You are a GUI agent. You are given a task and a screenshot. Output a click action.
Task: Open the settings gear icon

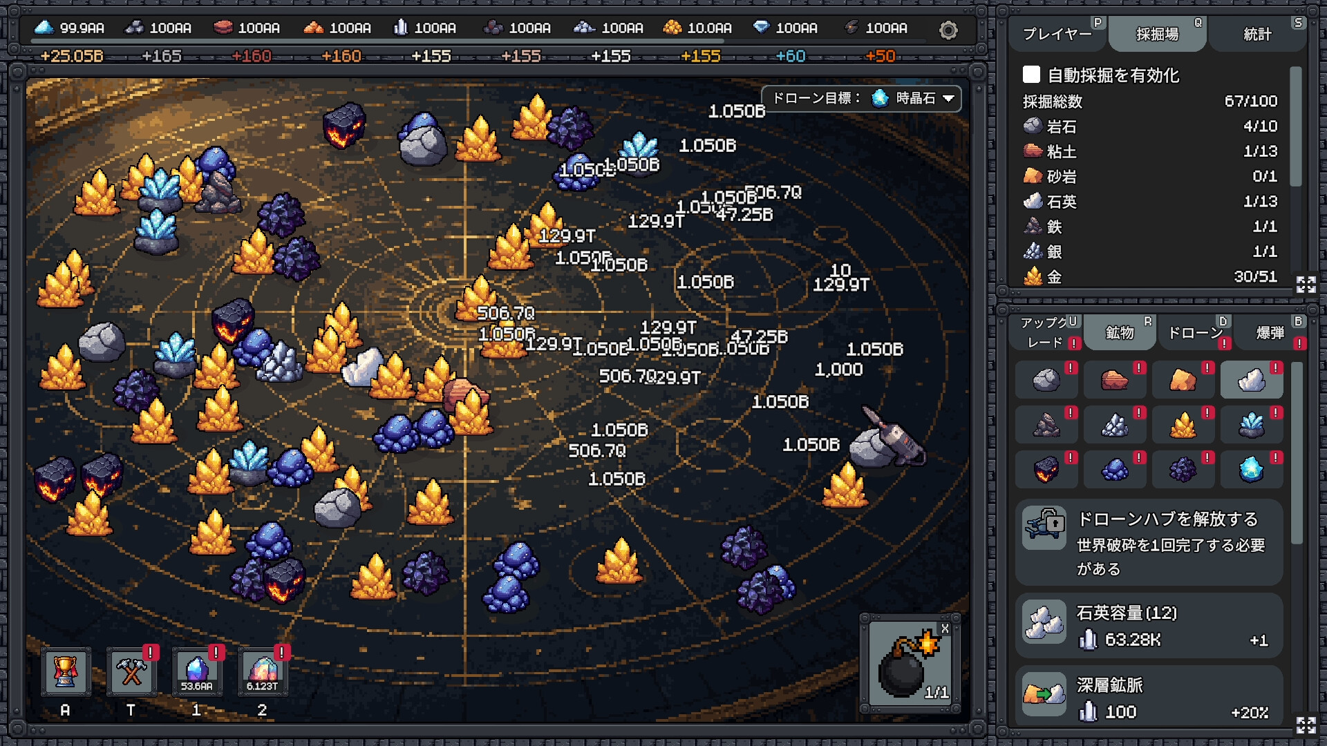click(x=948, y=30)
